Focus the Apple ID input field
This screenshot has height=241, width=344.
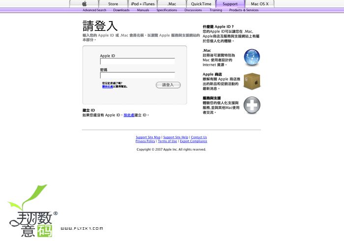coord(137,61)
